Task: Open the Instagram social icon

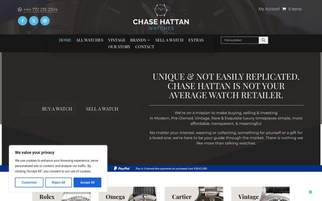Action: 45,21
